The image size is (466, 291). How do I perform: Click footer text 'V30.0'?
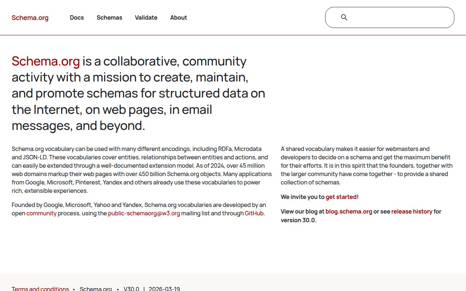click(131, 289)
